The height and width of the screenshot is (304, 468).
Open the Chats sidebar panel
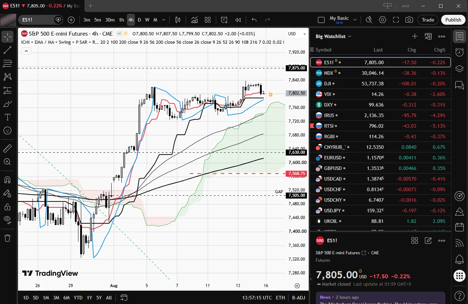pyautogui.click(x=460, y=85)
